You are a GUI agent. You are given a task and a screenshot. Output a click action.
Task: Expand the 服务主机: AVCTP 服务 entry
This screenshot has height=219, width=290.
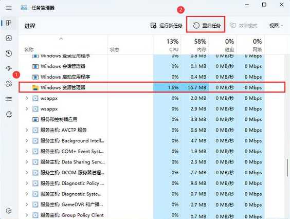pyautogui.click(x=27, y=130)
